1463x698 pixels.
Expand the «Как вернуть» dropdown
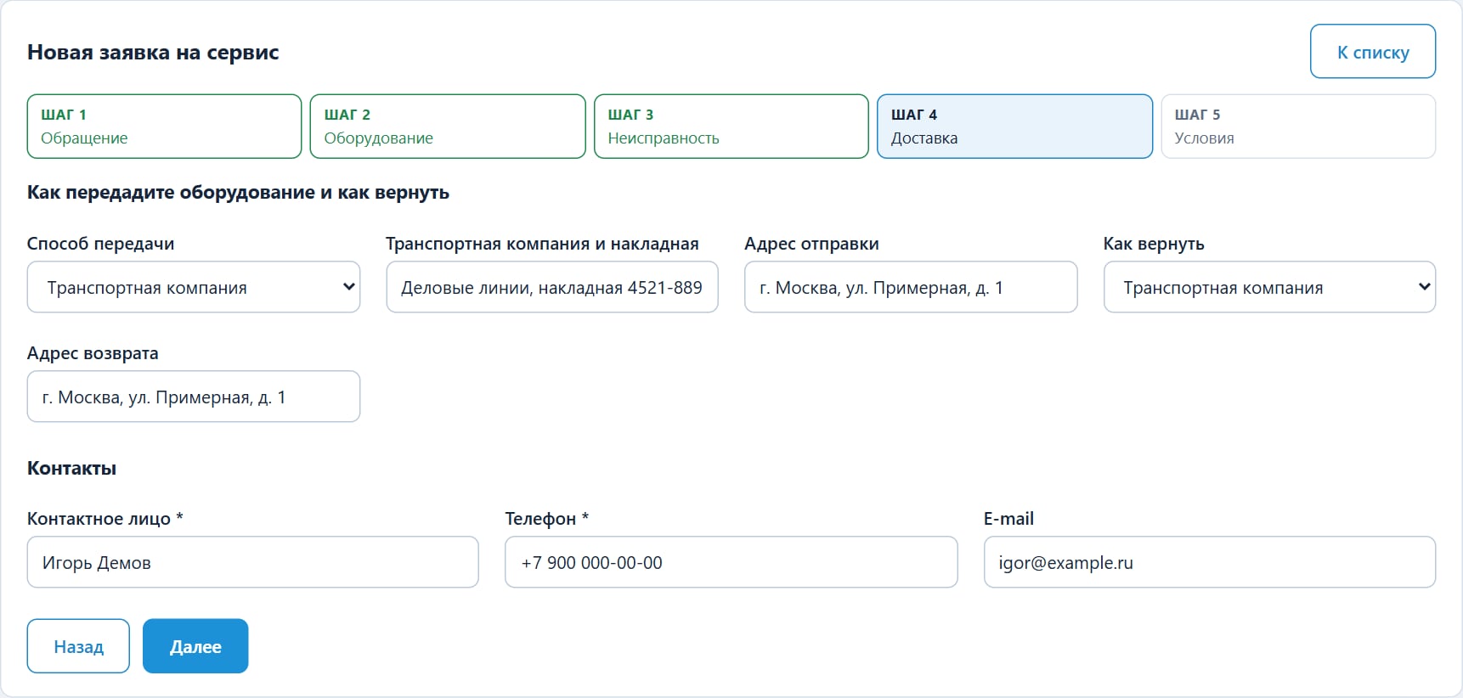point(1269,287)
